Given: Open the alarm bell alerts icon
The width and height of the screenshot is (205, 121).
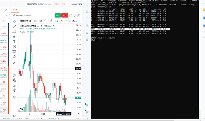Looking at the screenshot, I should pyautogui.click(x=87, y=33).
